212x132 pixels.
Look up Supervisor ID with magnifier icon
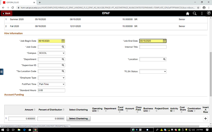[x=63, y=65]
